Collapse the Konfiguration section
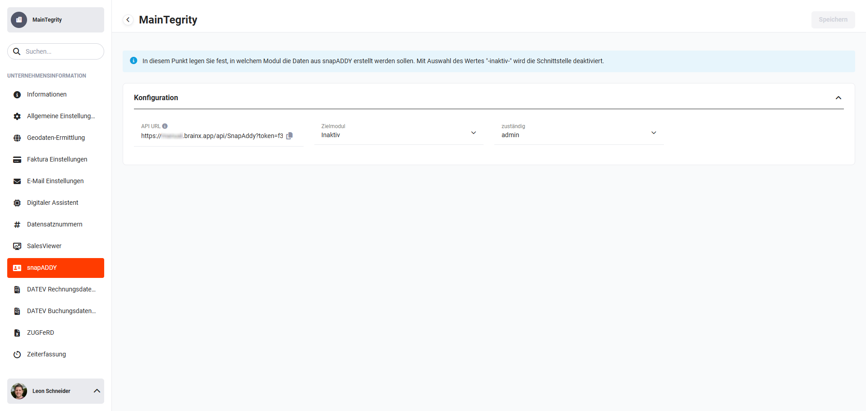This screenshot has width=866, height=411. pyautogui.click(x=838, y=98)
